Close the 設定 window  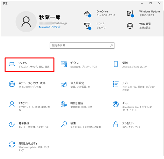click(159, 3)
